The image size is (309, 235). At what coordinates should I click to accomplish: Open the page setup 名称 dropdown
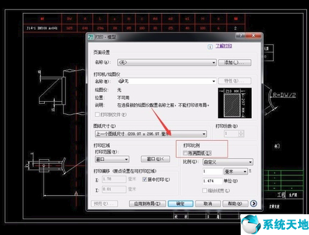167,62
